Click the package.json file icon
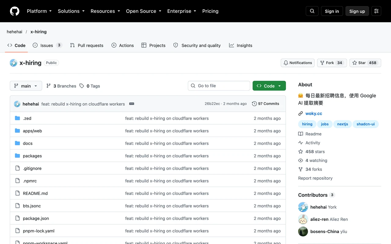Image resolution: width=391 pixels, height=244 pixels. pos(17,218)
